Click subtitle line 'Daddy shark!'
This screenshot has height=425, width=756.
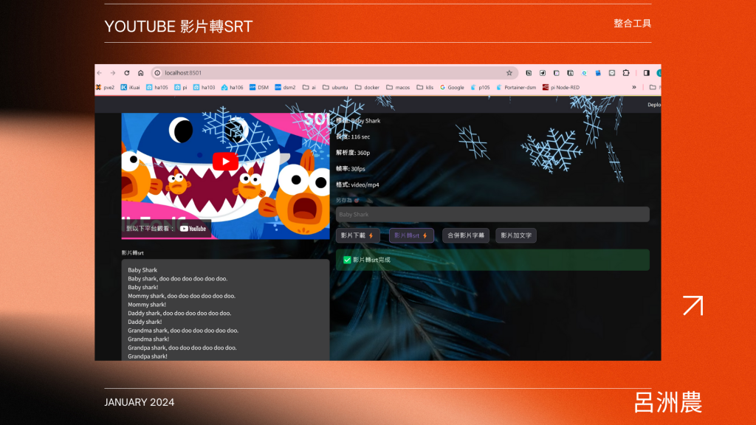pyautogui.click(x=145, y=322)
